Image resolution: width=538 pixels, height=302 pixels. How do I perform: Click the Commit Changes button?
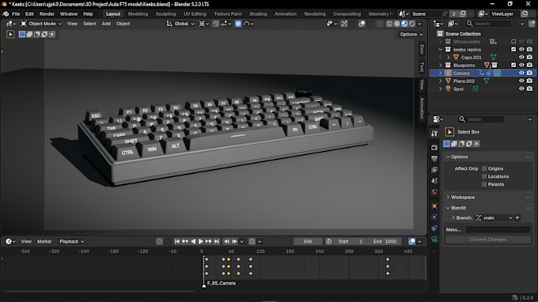(x=488, y=240)
